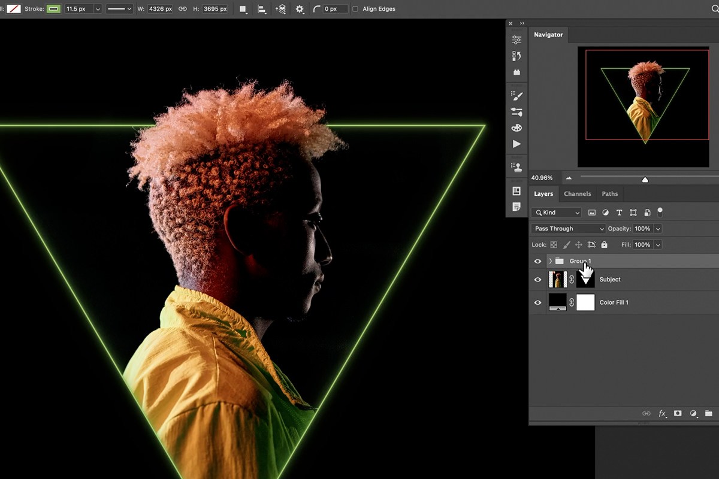Open the stroke width dropdown arrow
719x479 pixels.
click(x=97, y=9)
